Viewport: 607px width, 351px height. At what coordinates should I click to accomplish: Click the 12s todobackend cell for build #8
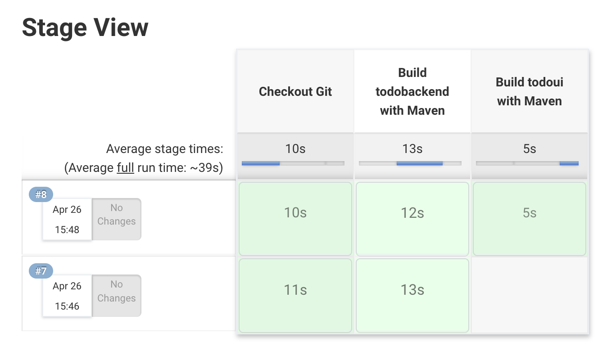[412, 219]
